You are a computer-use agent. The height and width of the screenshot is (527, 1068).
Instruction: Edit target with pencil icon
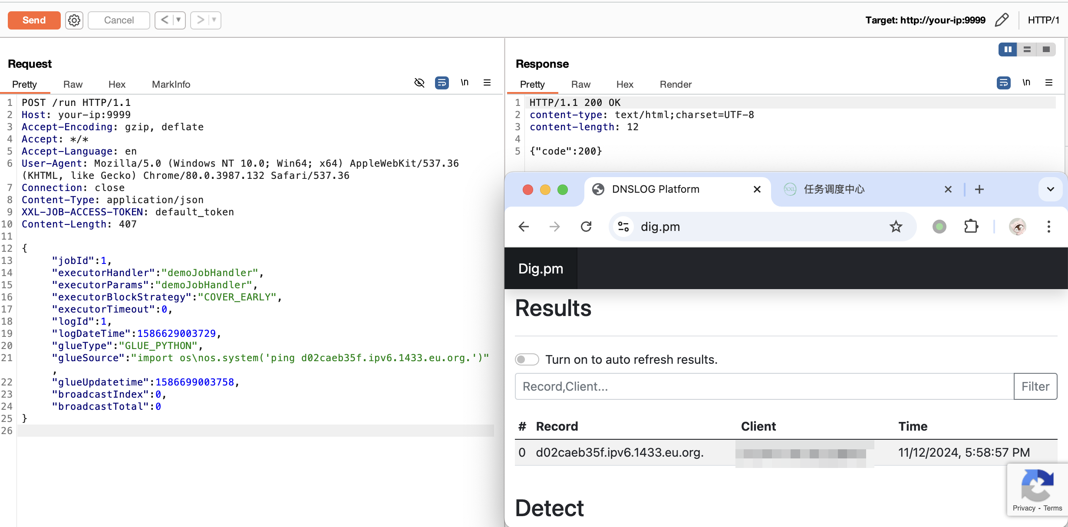click(x=1002, y=20)
